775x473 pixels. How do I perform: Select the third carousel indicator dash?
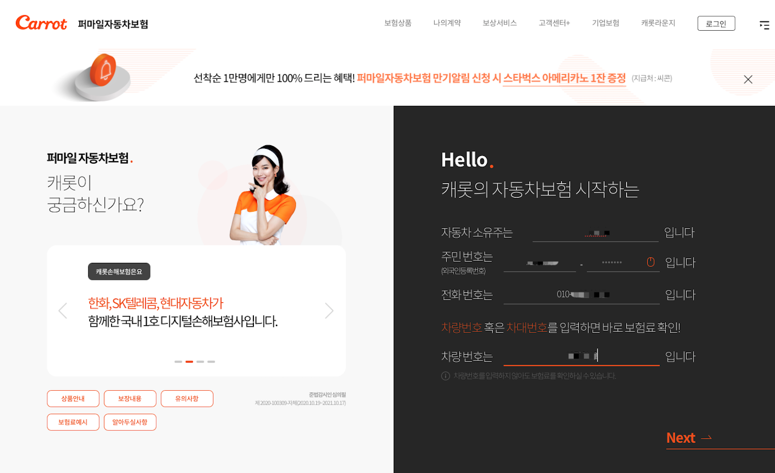tap(200, 362)
